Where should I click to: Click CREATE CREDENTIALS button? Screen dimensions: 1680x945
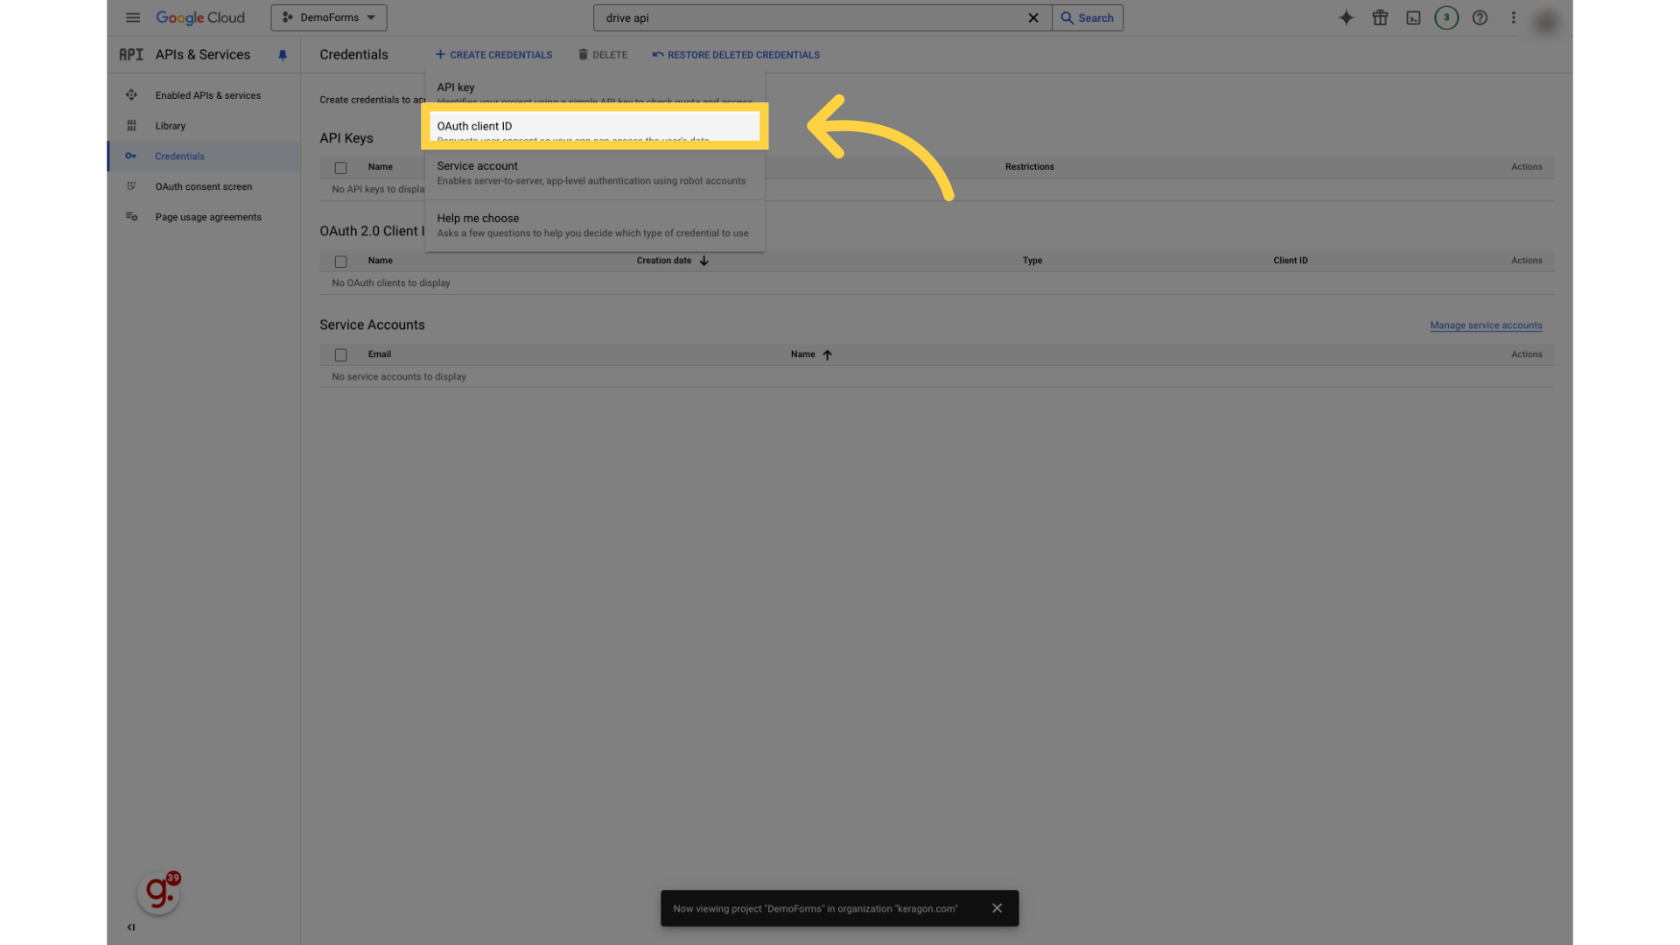click(x=493, y=55)
